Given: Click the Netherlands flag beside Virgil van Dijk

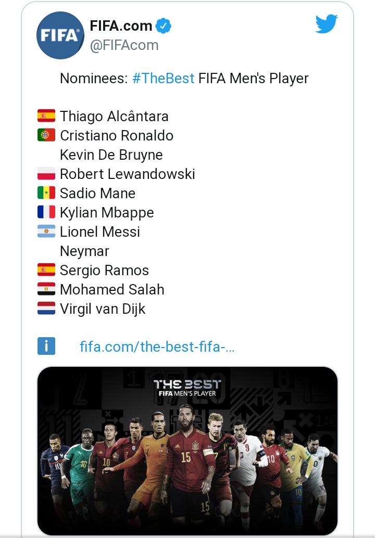Looking at the screenshot, I should click(x=46, y=309).
